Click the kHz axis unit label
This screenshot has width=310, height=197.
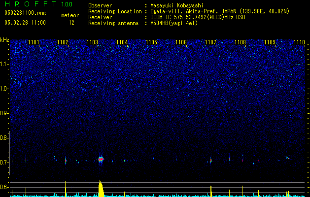4,40
